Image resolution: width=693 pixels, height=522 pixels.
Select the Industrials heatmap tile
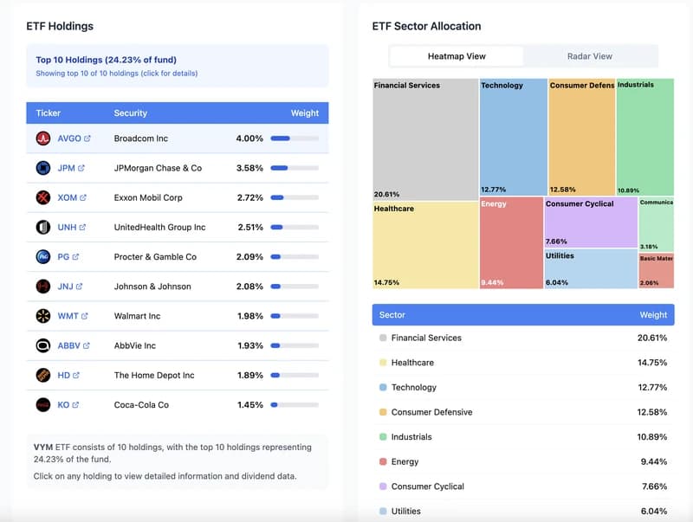point(645,137)
